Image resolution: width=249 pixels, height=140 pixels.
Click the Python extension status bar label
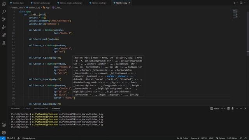(29, 138)
